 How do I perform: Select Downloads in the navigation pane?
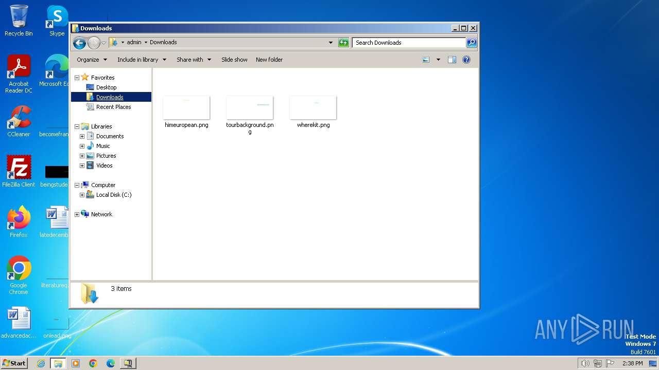coord(110,97)
